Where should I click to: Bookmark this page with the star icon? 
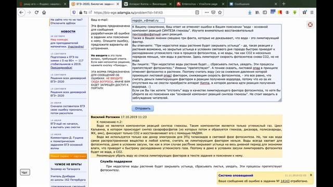coord(220,12)
